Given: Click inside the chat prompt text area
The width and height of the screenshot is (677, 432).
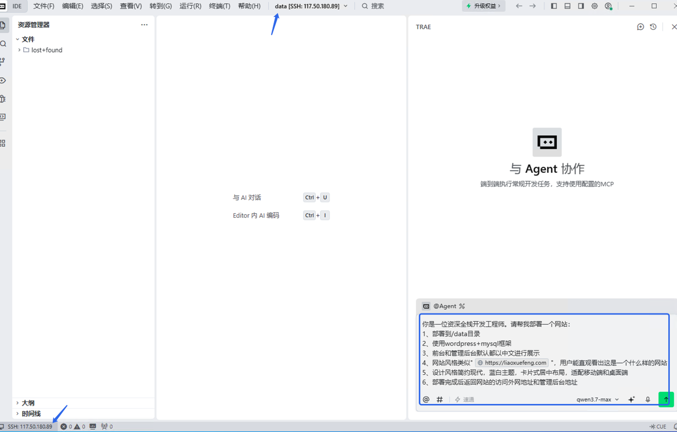Looking at the screenshot, I should click(544, 353).
